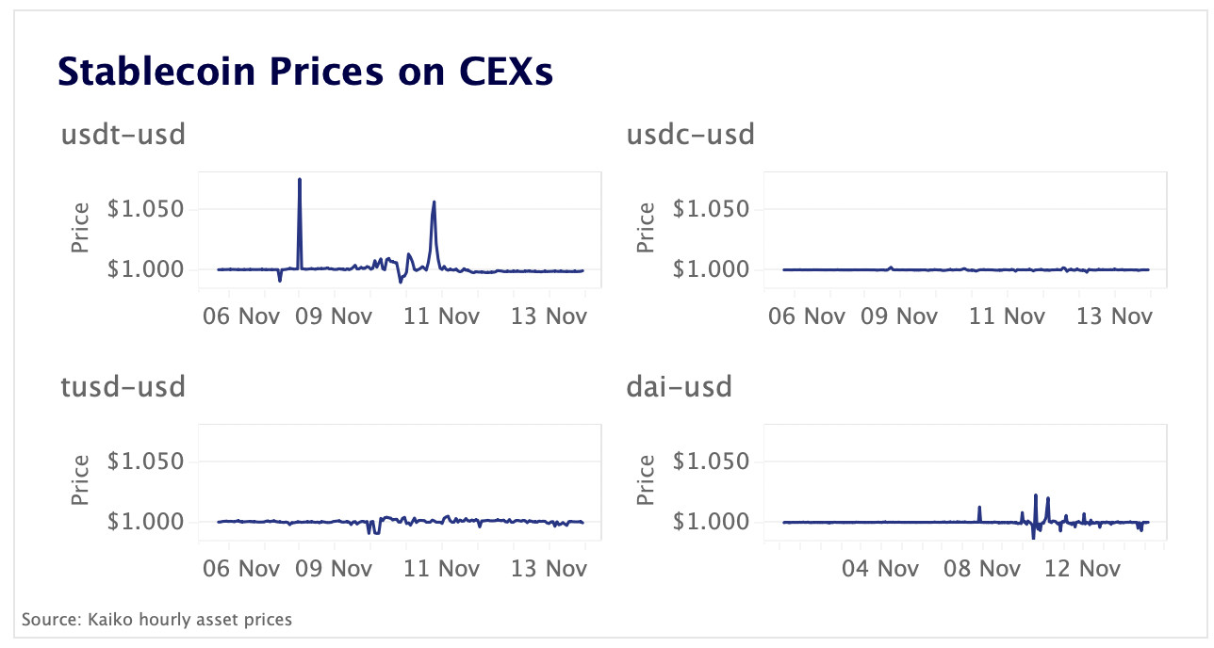Click the "Source: Kaiko hourly asset prices" footnote
1214x648 pixels.
(x=156, y=620)
